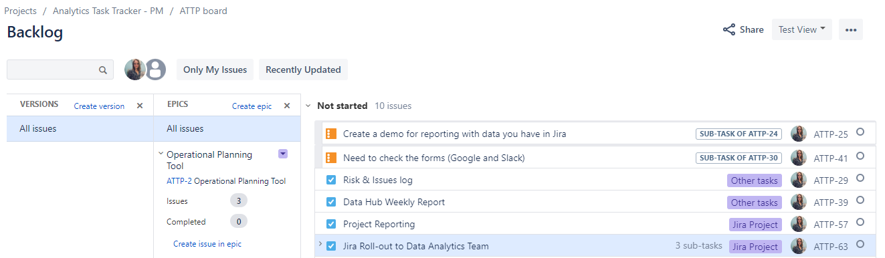Open issue key ATTP-39
Viewport: 885px width, 258px height.
click(831, 203)
